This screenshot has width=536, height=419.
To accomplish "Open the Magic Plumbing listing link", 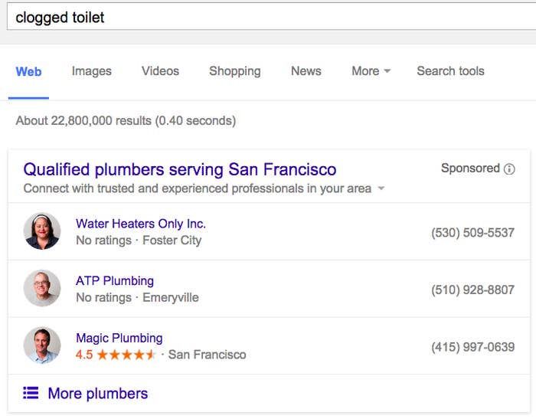I will click(119, 338).
